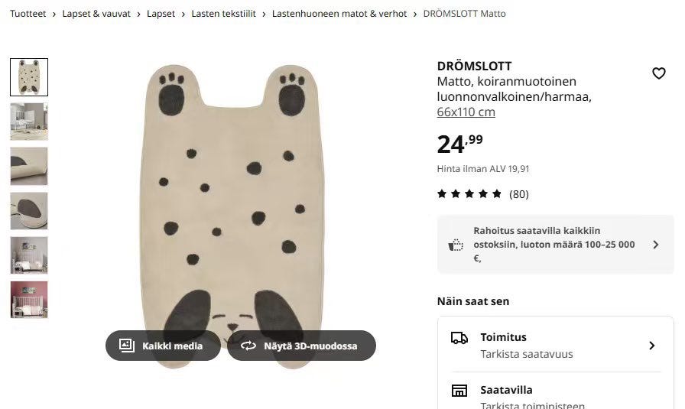Open Lastenhuoneen matot & verhot breadcrumb

click(339, 14)
